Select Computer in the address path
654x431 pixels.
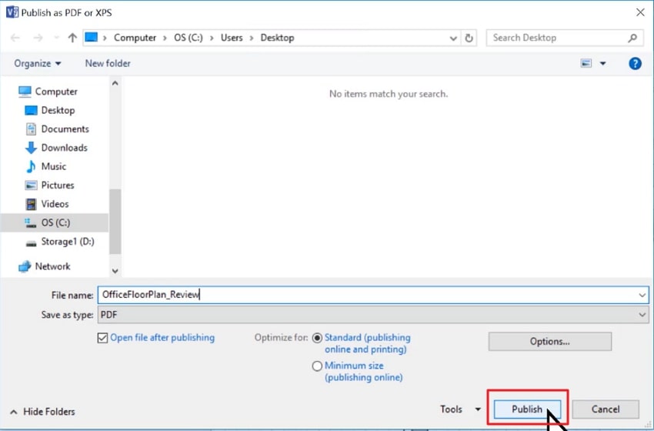[x=135, y=38]
